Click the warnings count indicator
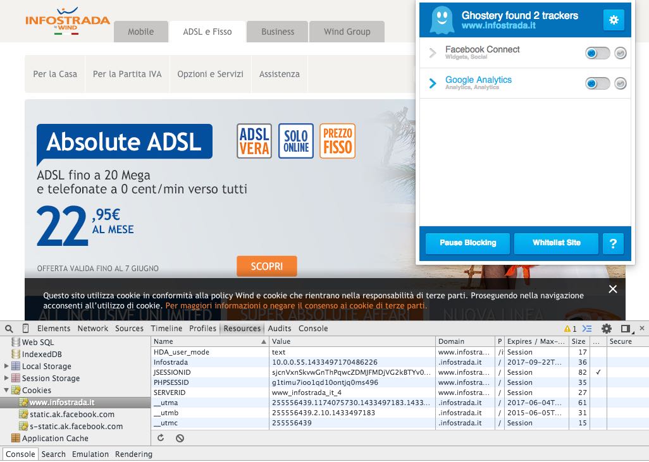This screenshot has height=462, width=649. point(570,329)
